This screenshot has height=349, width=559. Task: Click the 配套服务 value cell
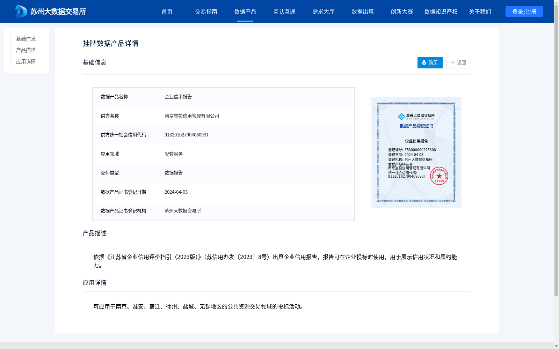coord(257,154)
